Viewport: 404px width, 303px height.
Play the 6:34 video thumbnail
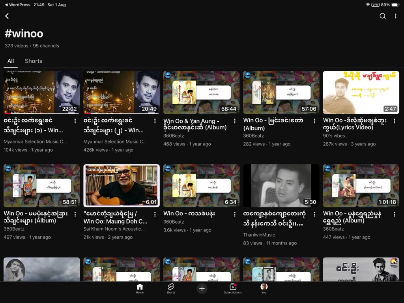(202, 186)
